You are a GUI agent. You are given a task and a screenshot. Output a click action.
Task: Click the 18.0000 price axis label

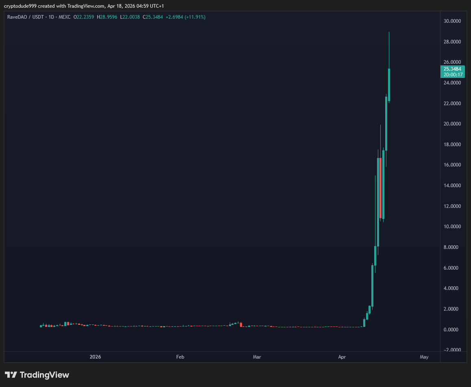point(452,145)
